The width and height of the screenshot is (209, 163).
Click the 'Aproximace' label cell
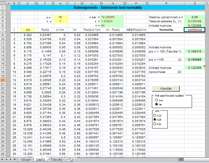point(166,72)
